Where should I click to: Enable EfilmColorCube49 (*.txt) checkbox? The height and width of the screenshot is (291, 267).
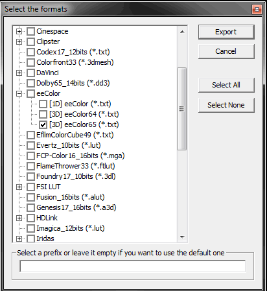(x=30, y=135)
